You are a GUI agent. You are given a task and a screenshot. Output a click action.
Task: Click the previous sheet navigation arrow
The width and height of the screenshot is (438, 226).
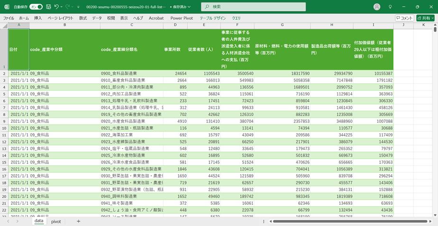[8, 221]
